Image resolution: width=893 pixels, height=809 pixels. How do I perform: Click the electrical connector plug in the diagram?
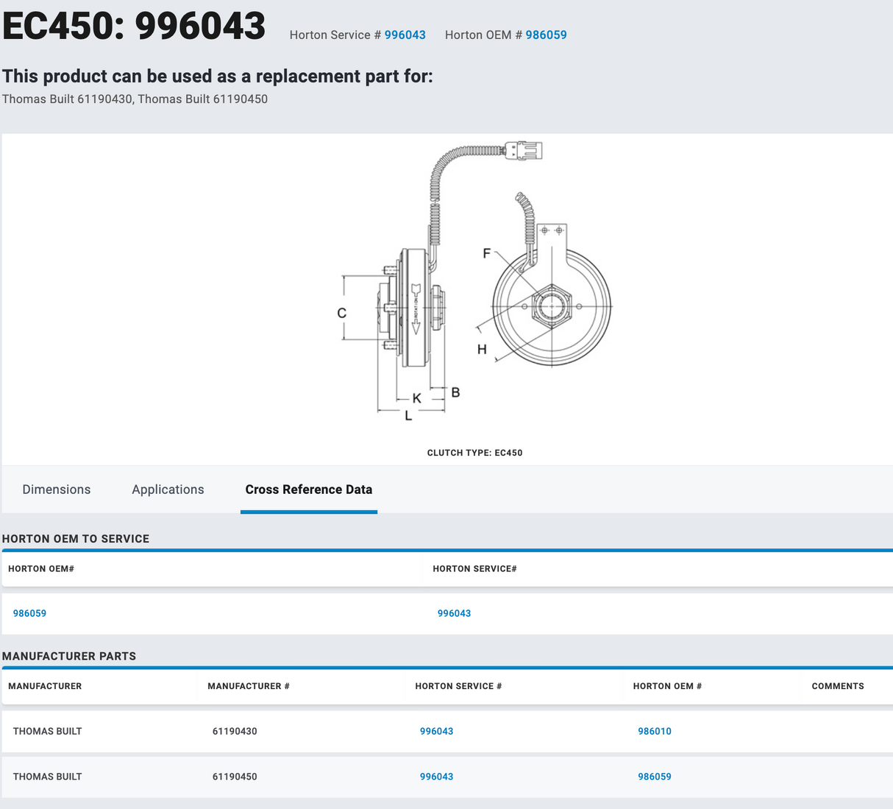[x=525, y=150]
